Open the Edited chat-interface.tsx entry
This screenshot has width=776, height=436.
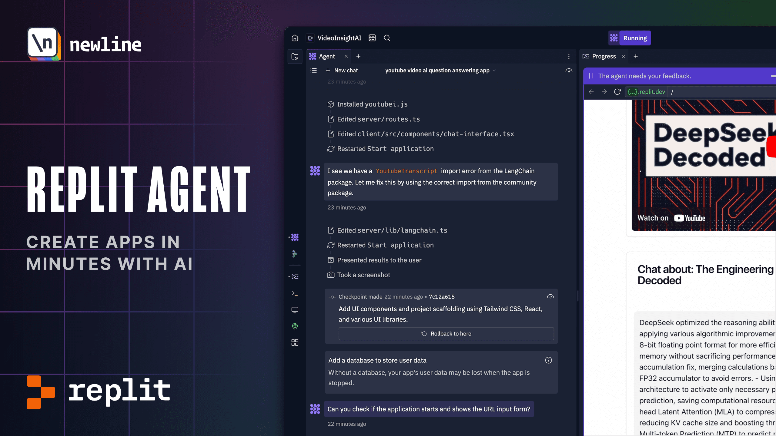click(421, 134)
